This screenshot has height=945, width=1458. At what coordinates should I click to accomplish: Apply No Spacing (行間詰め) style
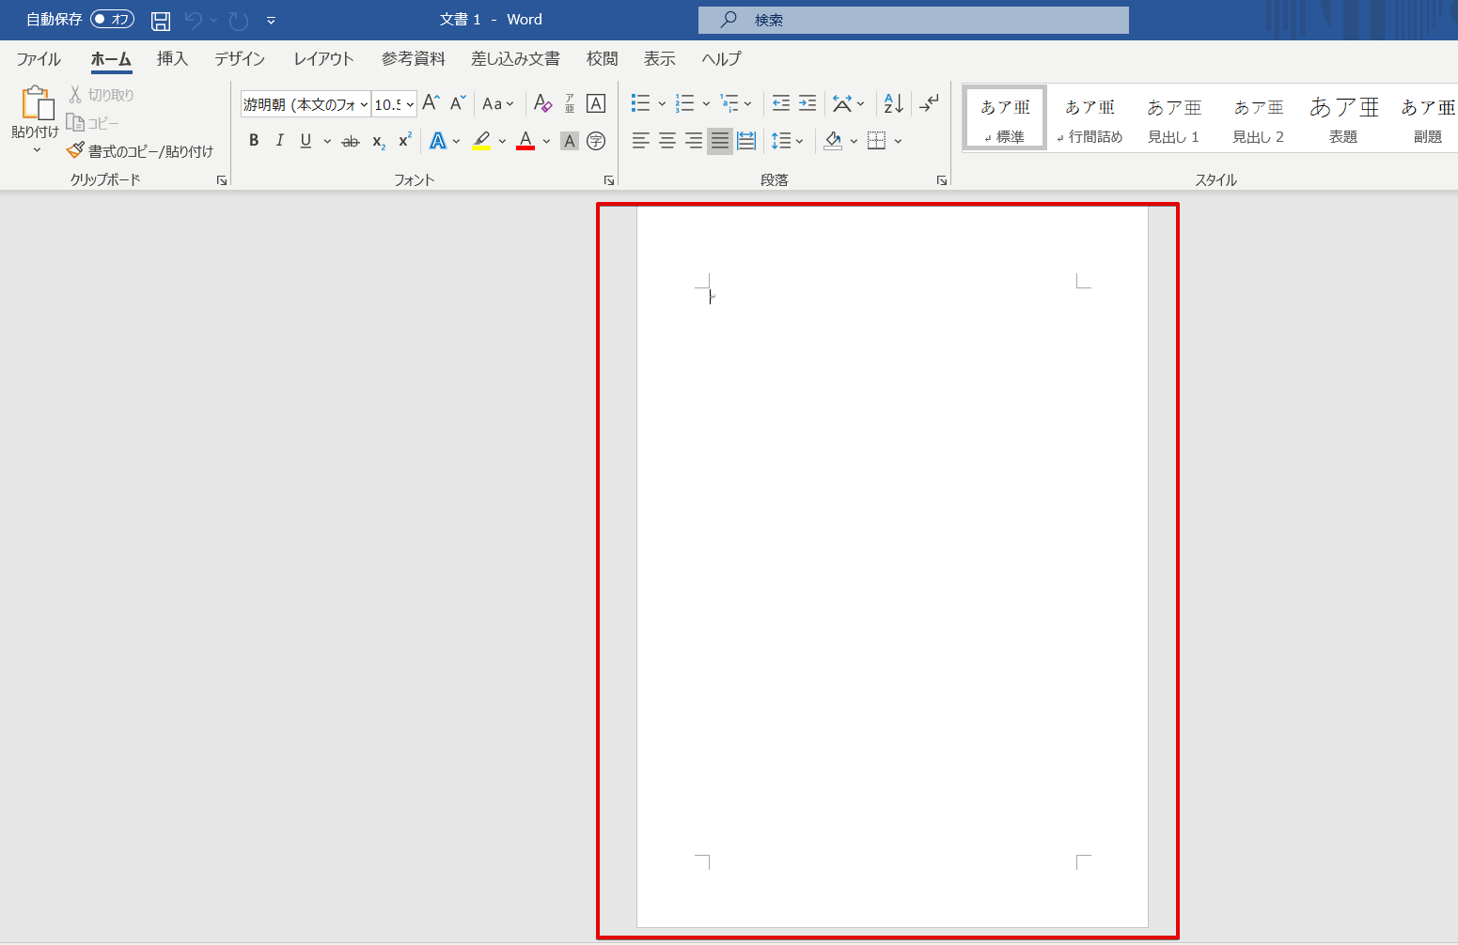[x=1090, y=118]
